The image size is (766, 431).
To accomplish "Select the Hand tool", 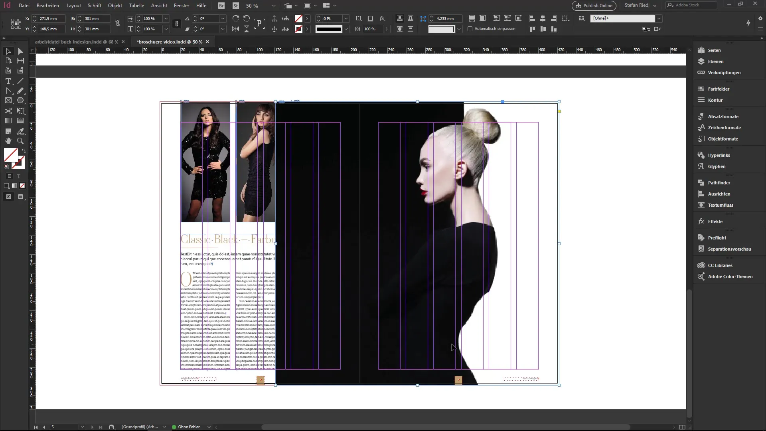I will [x=8, y=141].
